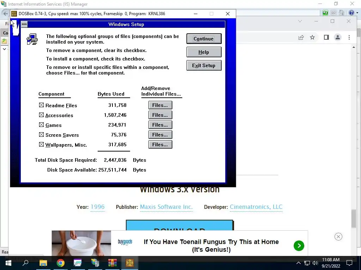Open Files... for Accessories
The height and width of the screenshot is (270, 361).
[x=160, y=115]
